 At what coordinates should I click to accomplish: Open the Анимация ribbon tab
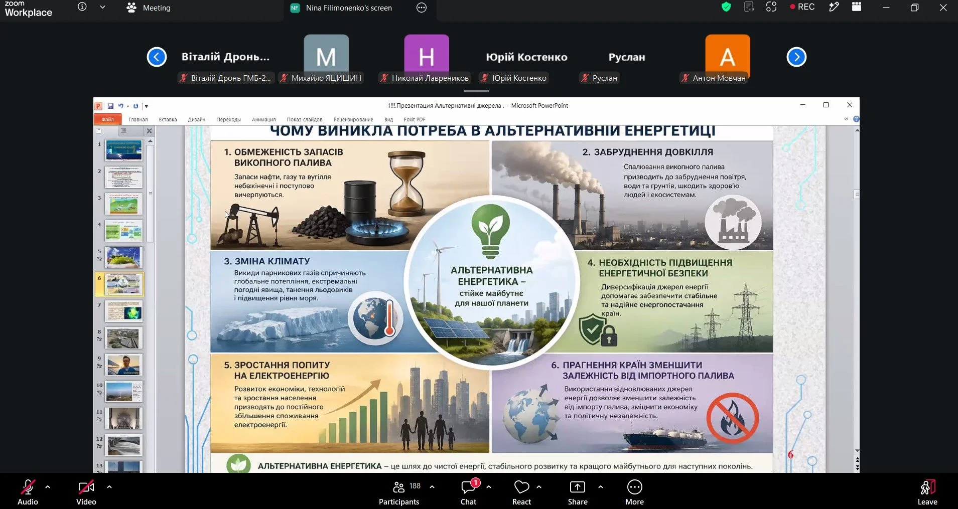(x=264, y=119)
